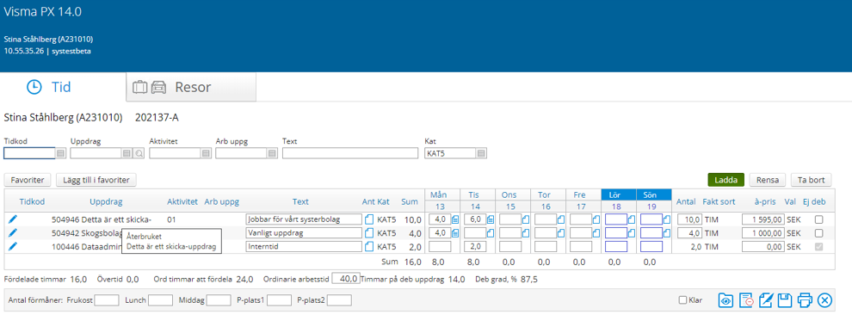The height and width of the screenshot is (327, 852).
Task: Click the Ordinarie arbetstid field showing 40,0
Action: (x=346, y=279)
